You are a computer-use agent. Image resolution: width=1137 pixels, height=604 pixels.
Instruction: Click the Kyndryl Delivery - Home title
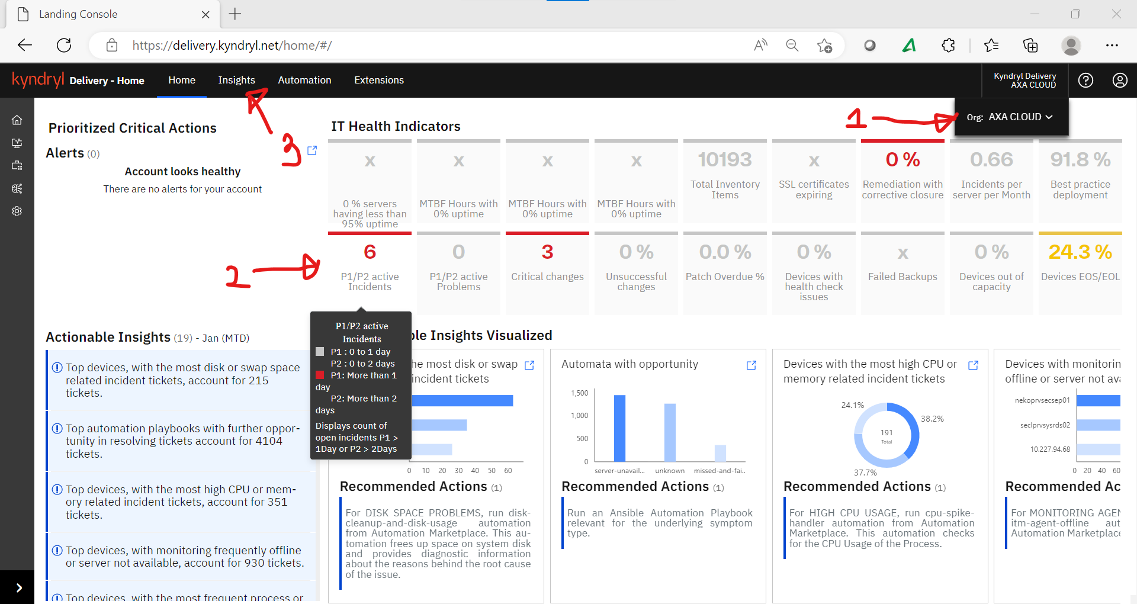click(x=107, y=81)
